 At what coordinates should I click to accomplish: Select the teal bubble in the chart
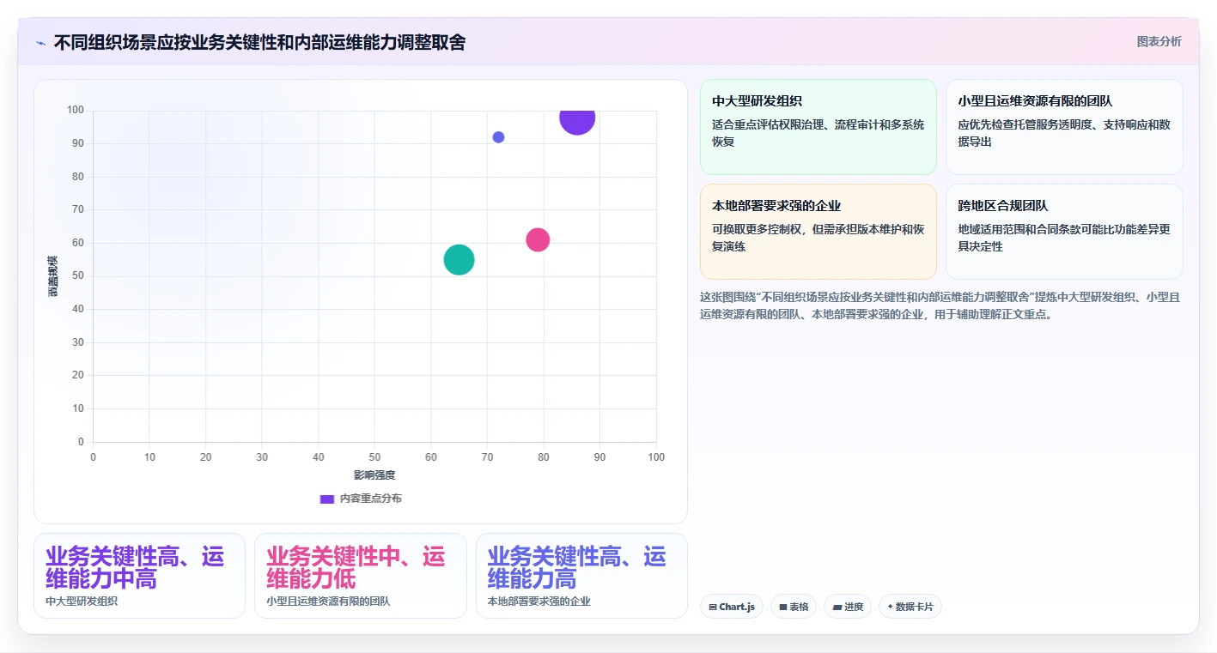(459, 259)
